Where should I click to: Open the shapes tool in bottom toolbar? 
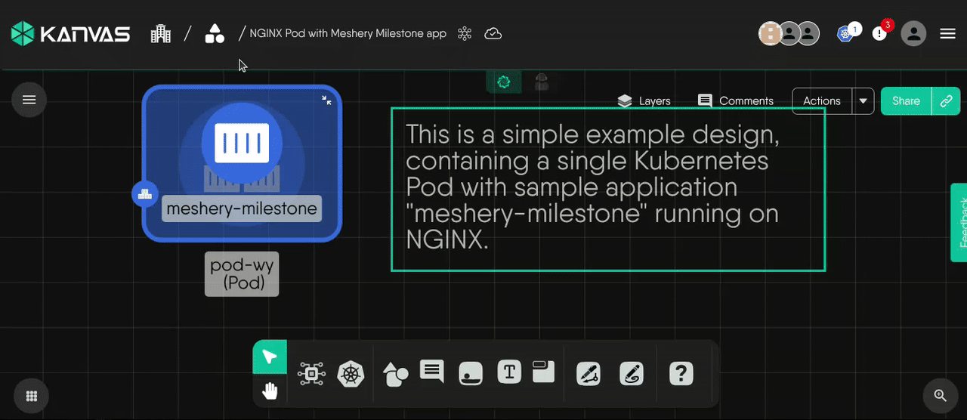(x=395, y=374)
